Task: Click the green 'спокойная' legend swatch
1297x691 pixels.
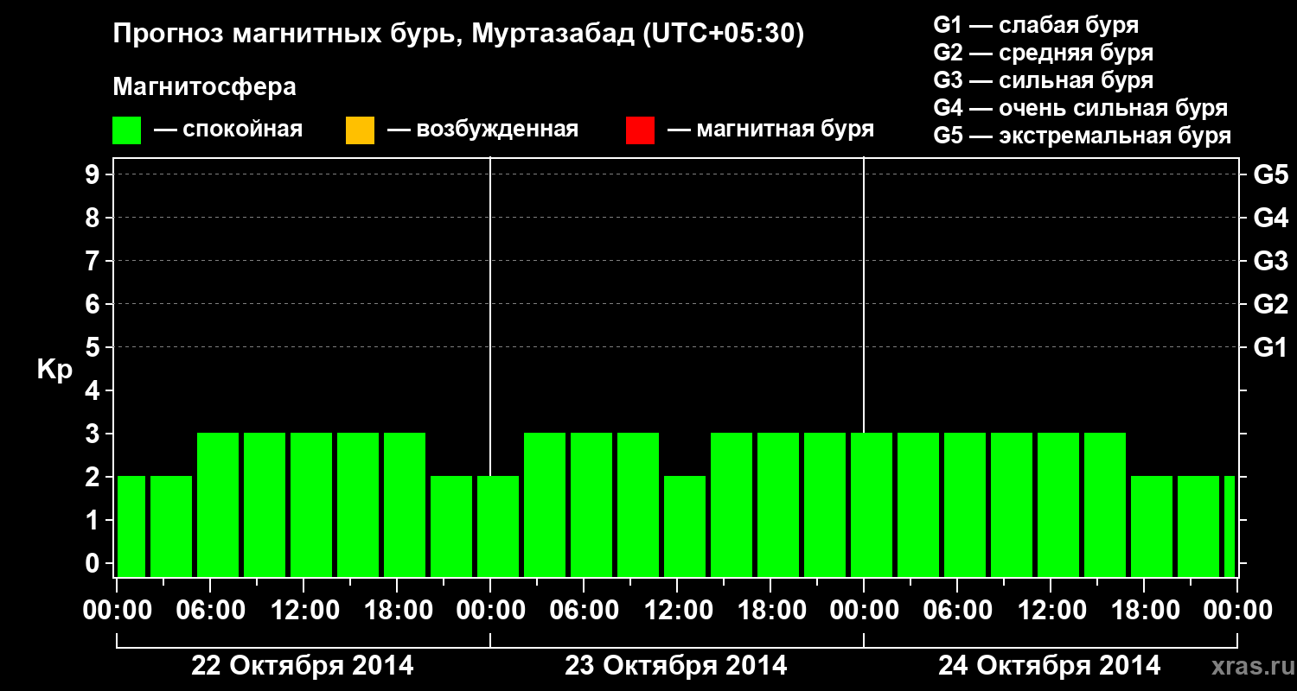Action: 127,130
